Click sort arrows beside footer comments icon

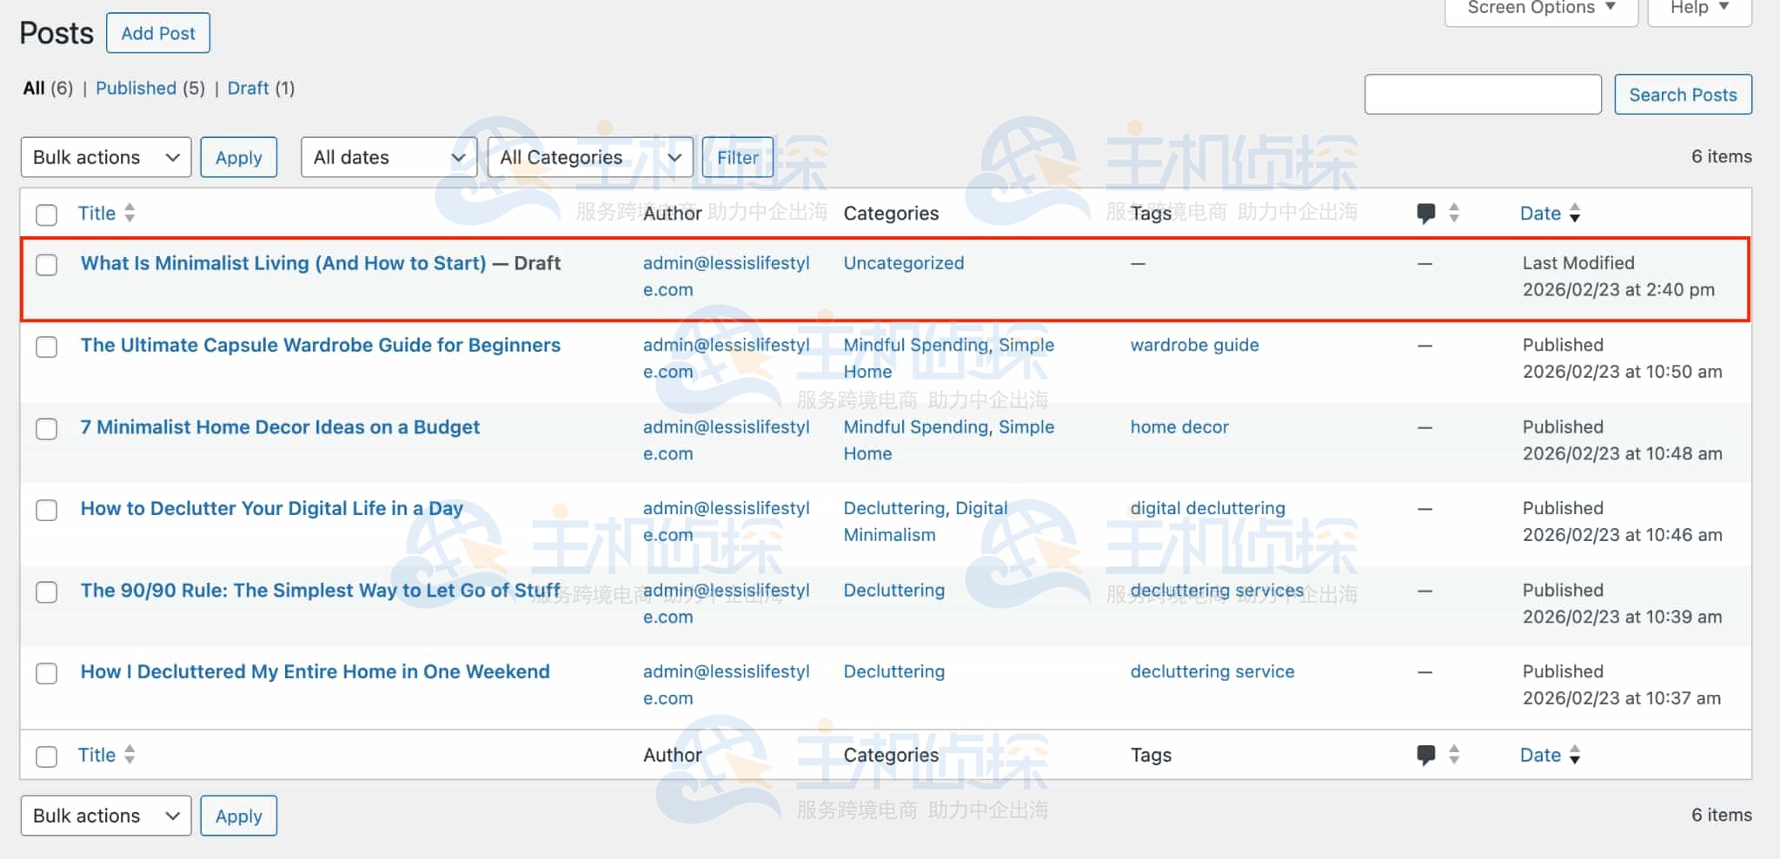click(x=1454, y=755)
